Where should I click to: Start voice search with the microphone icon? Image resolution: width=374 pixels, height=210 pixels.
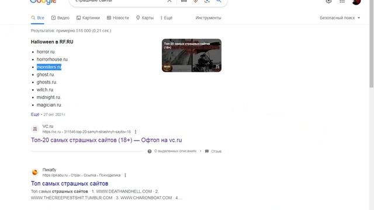[x=195, y=1]
